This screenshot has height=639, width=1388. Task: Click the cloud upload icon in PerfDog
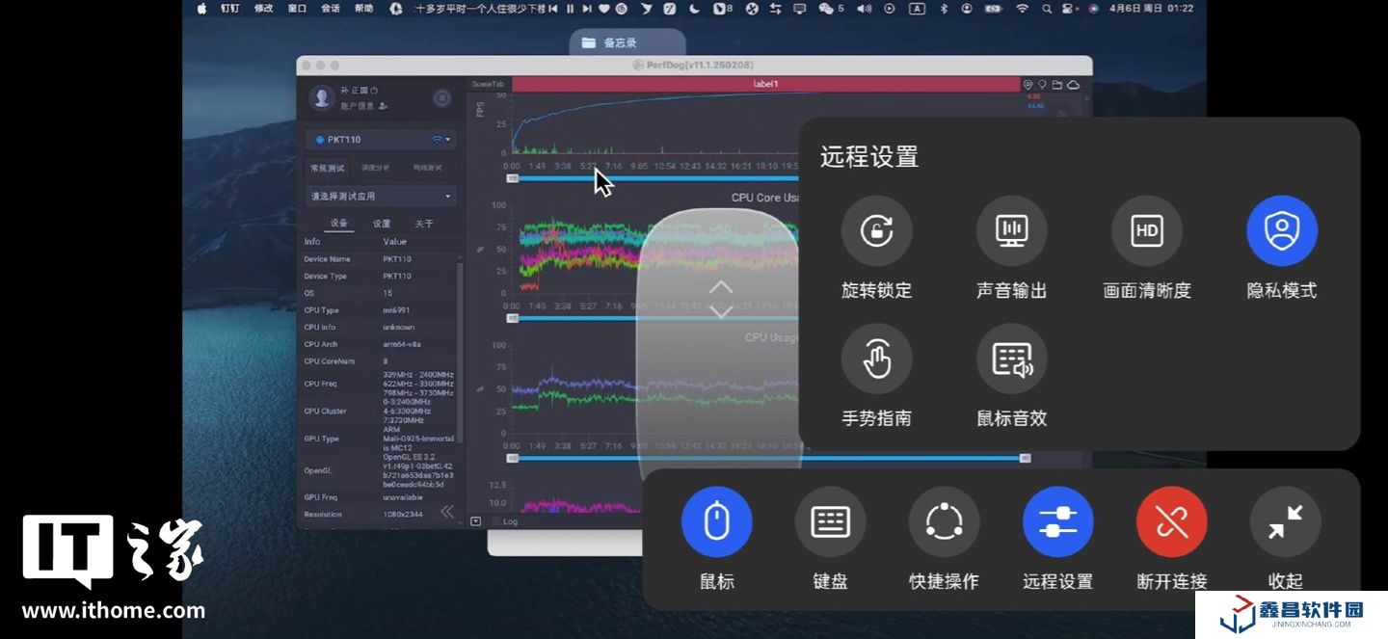[x=1073, y=85]
